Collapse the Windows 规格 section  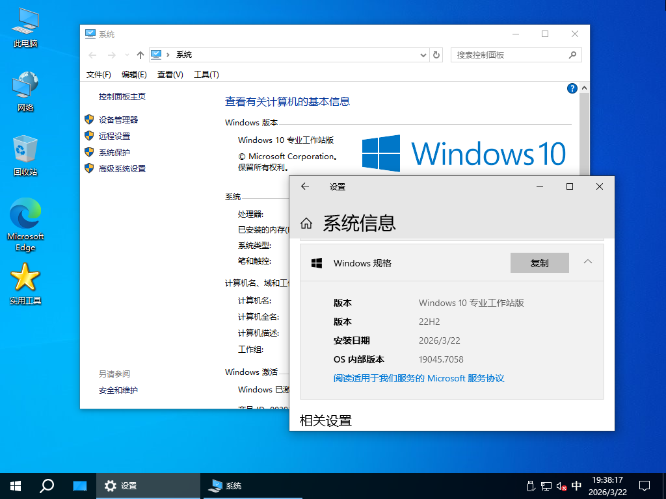(587, 262)
